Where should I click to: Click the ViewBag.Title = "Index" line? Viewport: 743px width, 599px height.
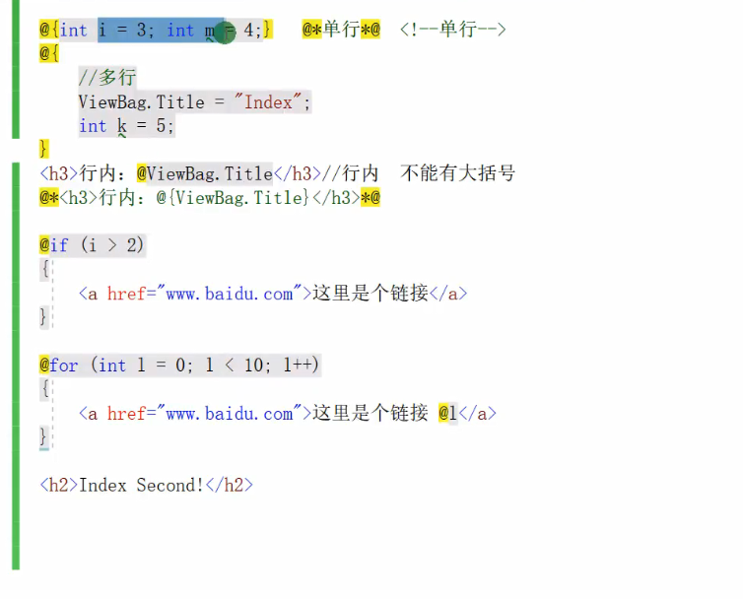(x=194, y=101)
